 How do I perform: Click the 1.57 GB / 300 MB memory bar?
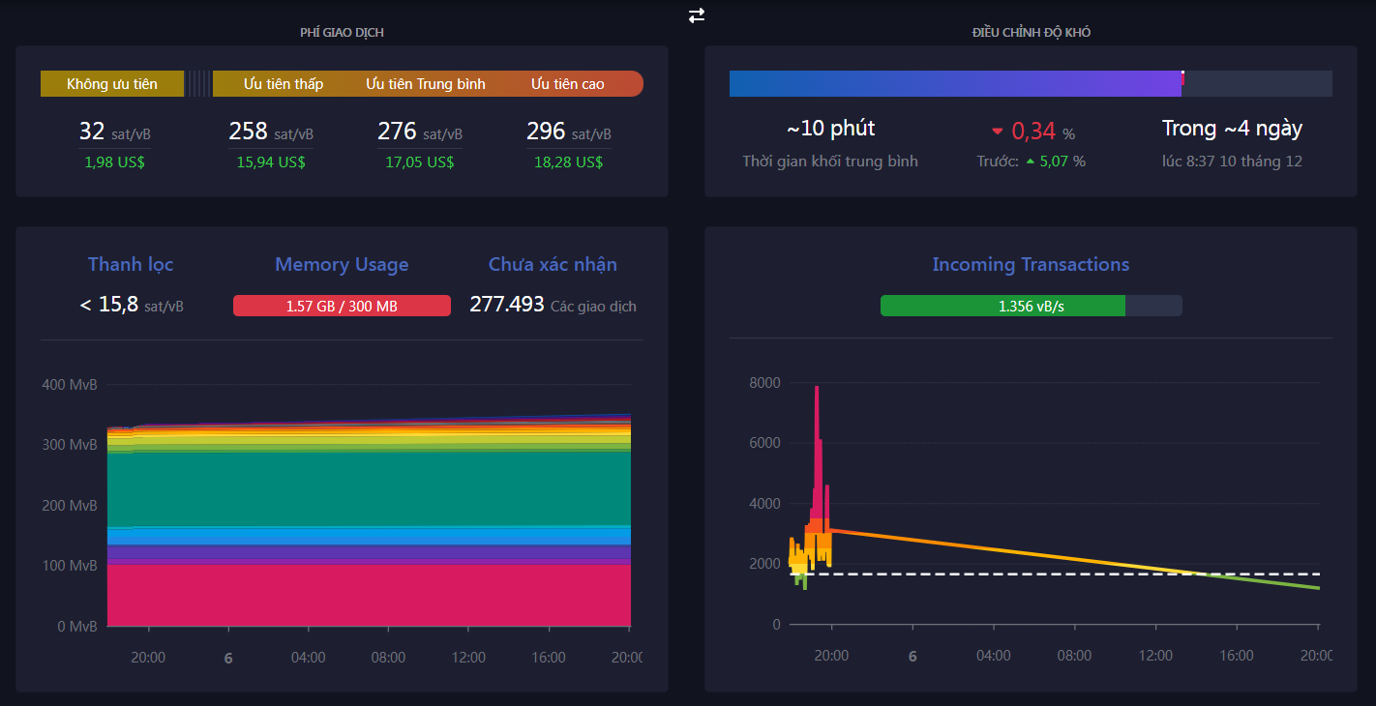tap(342, 306)
